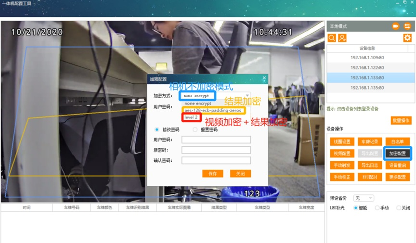Click the ETC配对 button
The width and height of the screenshot is (416, 243).
370,177
